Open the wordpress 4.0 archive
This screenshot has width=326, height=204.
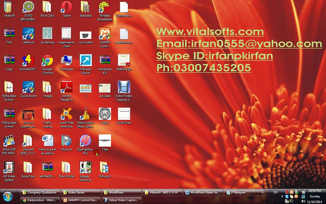click(105, 65)
